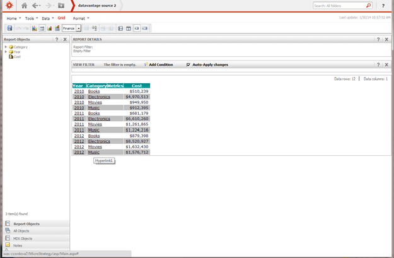This screenshot has width=394, height=258.
Task: Close the View Filter panel
Action: pyautogui.click(x=386, y=64)
